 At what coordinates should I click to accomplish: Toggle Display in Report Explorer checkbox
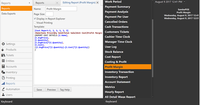tap(35, 19)
